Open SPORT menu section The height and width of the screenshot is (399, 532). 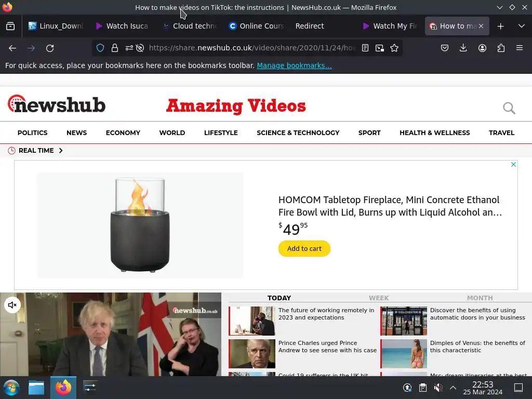[x=369, y=132]
